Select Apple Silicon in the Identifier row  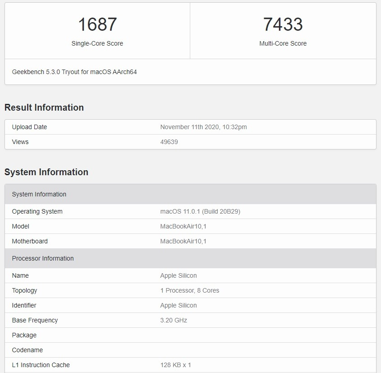179,305
